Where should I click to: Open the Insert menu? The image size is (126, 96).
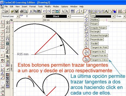coord(24,7)
